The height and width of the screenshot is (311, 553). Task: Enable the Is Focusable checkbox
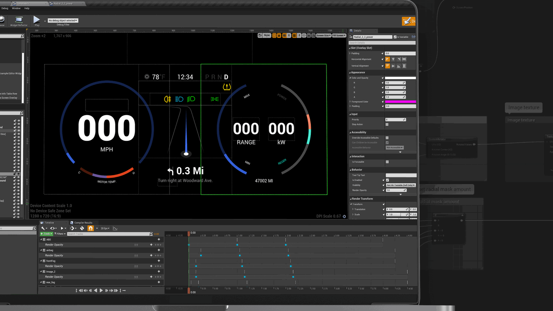click(387, 162)
